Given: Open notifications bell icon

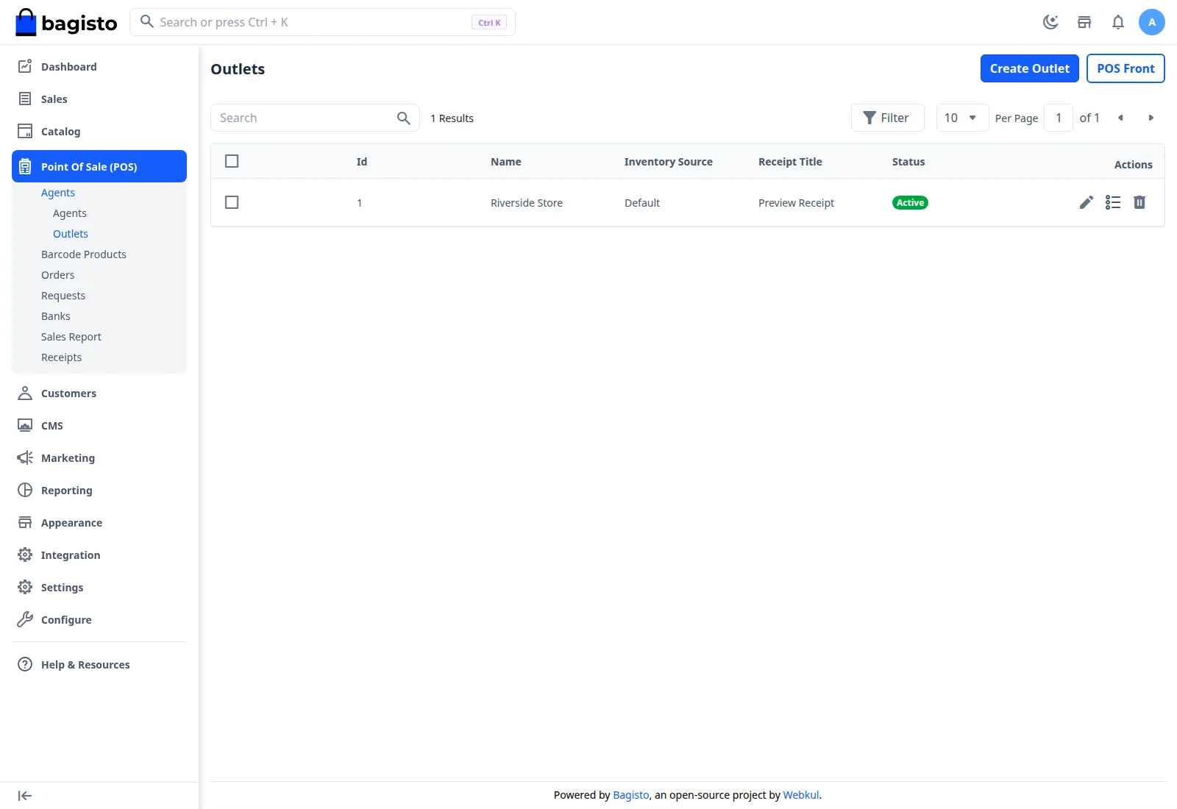Looking at the screenshot, I should point(1118,22).
